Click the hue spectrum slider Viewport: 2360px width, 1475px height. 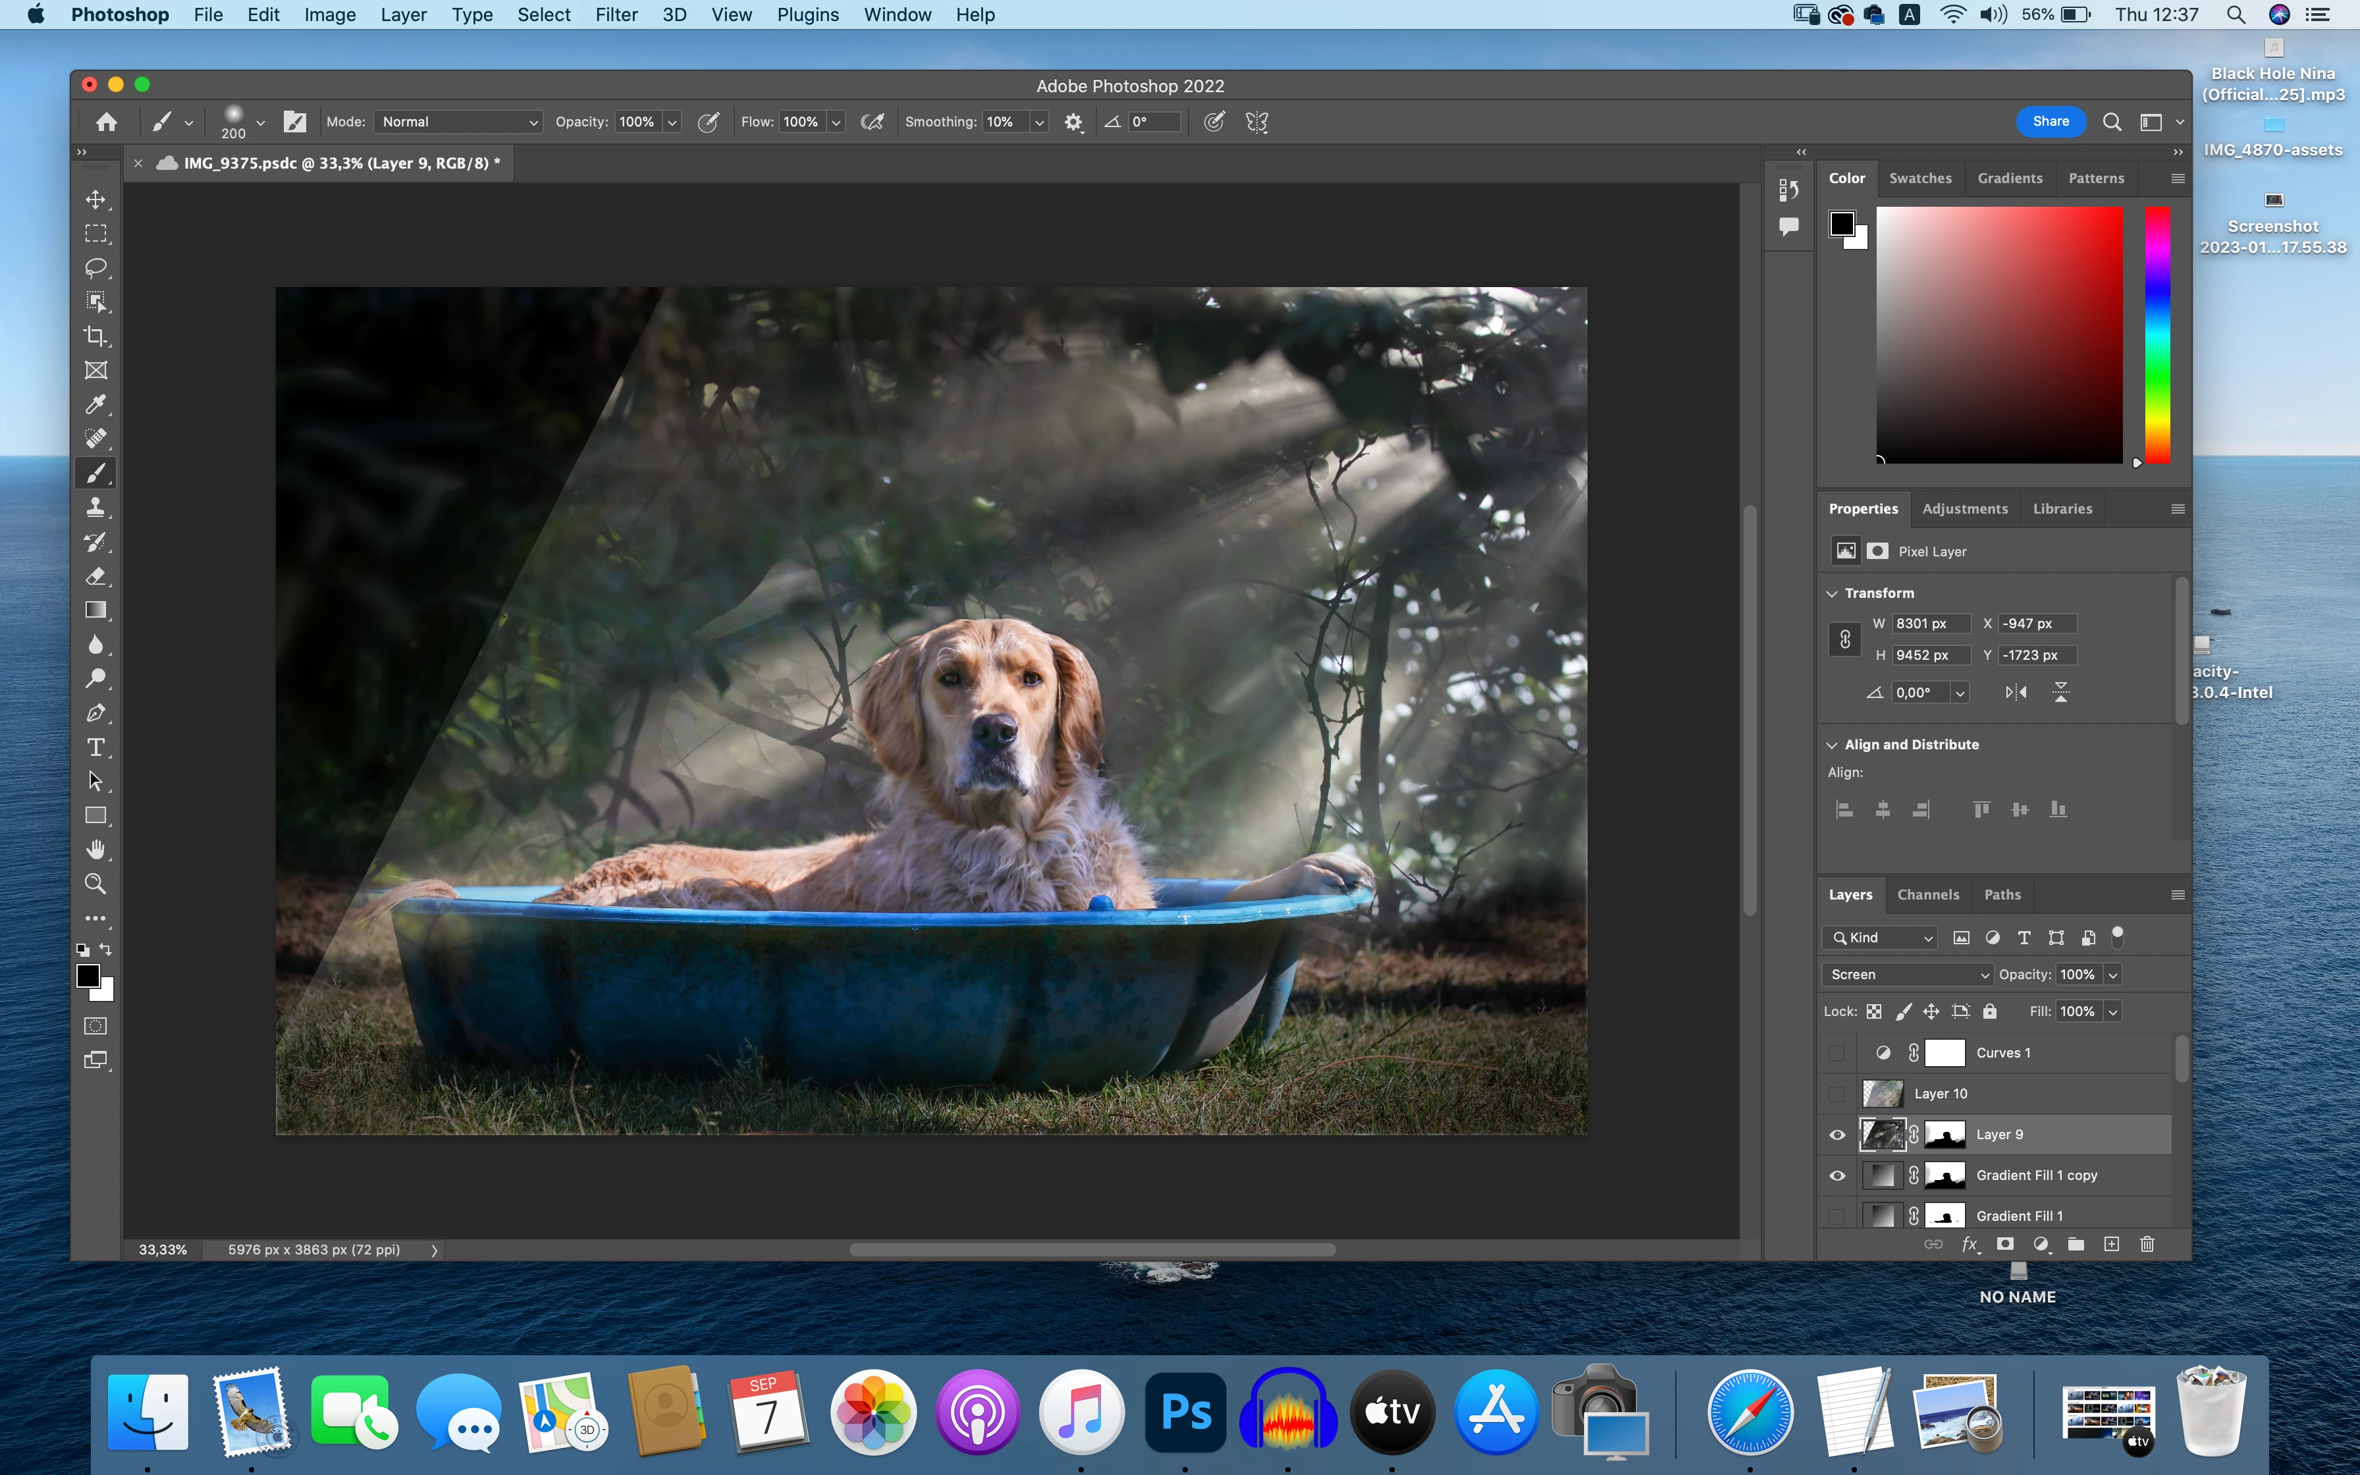pos(2157,335)
